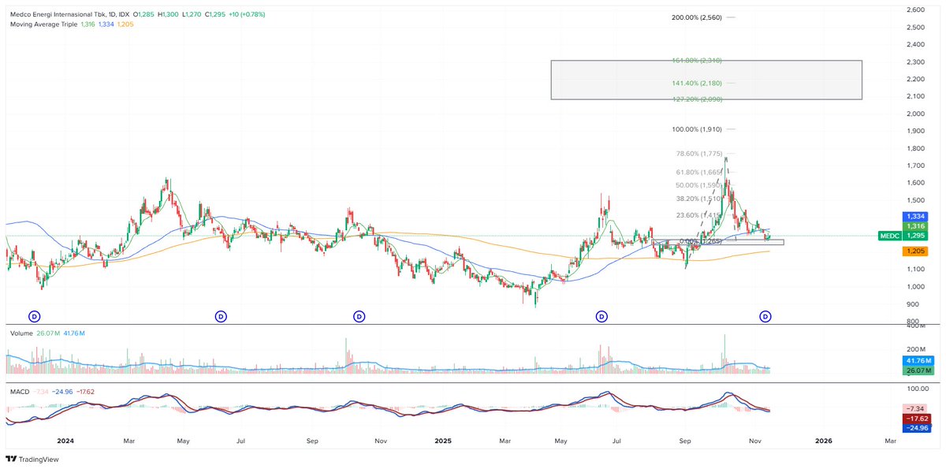The height and width of the screenshot is (469, 946).
Task: Click the dividend D marker near July 2025
Action: pos(601,315)
